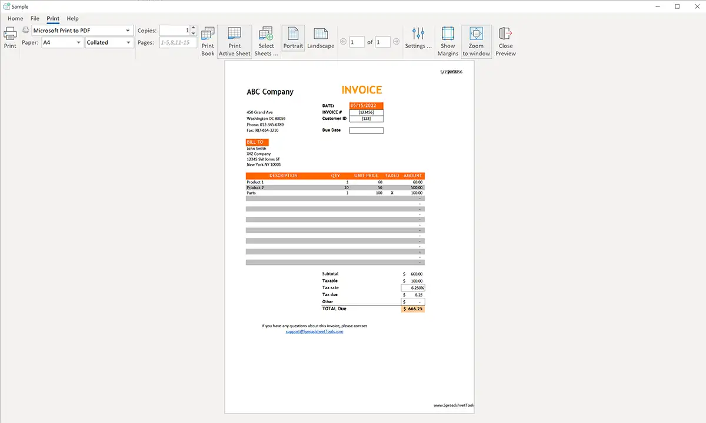This screenshot has width=706, height=423.
Task: Click the Print button with printer icon
Action: tap(10, 37)
